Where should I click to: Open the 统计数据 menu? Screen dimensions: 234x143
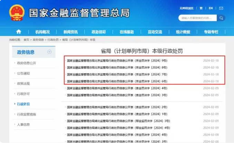[183, 32]
